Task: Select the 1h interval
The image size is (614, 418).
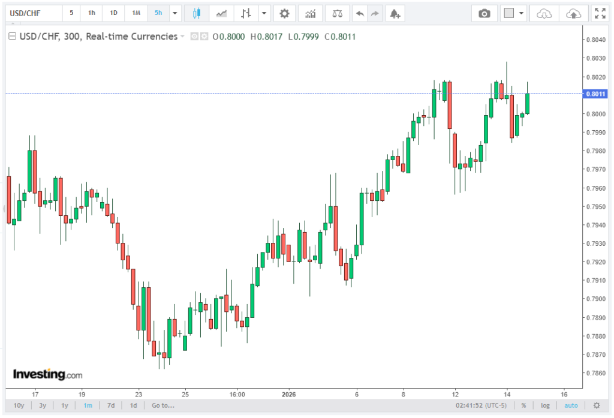Action: point(92,13)
